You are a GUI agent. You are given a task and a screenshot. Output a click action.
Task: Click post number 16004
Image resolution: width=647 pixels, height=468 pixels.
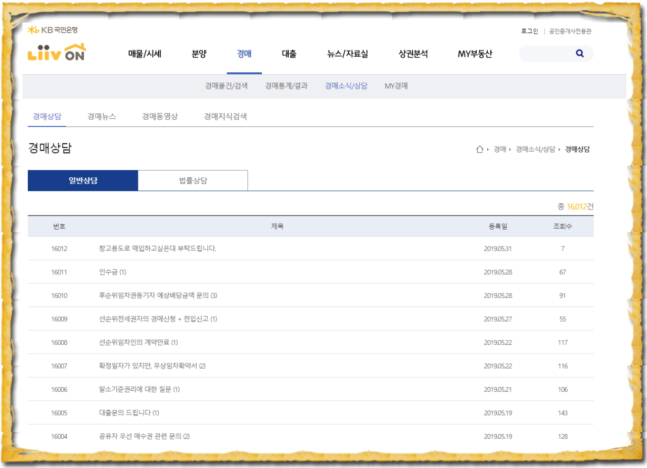(x=59, y=437)
